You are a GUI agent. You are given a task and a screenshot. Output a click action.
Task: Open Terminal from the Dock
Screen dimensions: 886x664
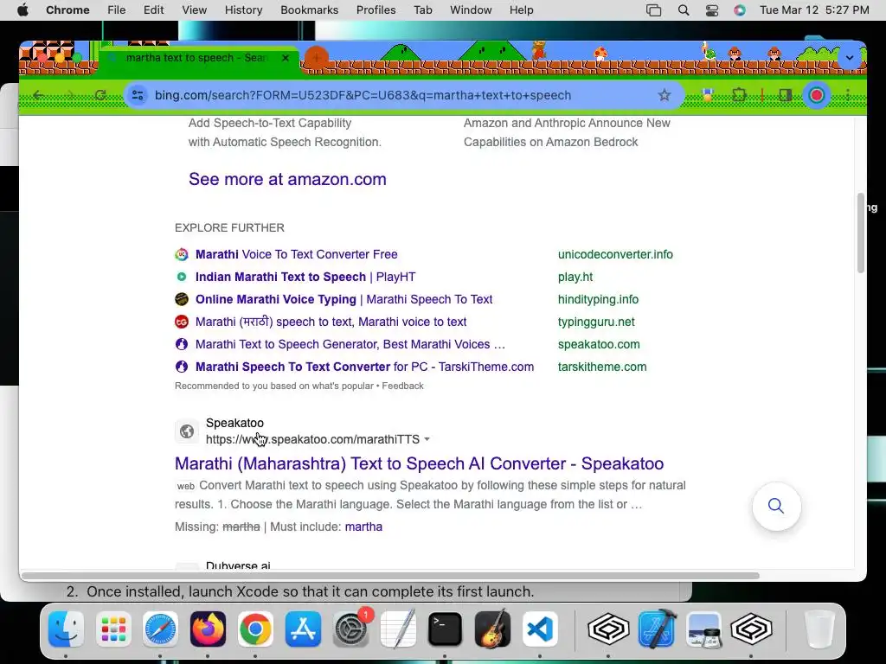pos(445,629)
